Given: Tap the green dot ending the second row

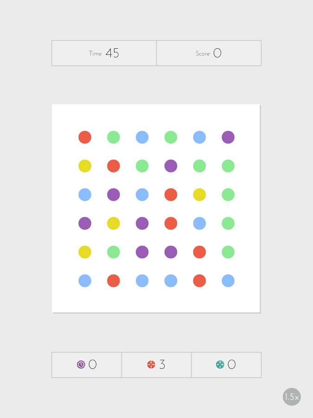Looking at the screenshot, I should tap(228, 166).
